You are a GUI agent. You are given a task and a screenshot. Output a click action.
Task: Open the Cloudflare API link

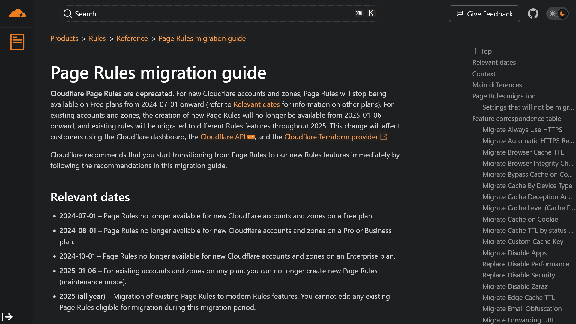pyautogui.click(x=227, y=137)
